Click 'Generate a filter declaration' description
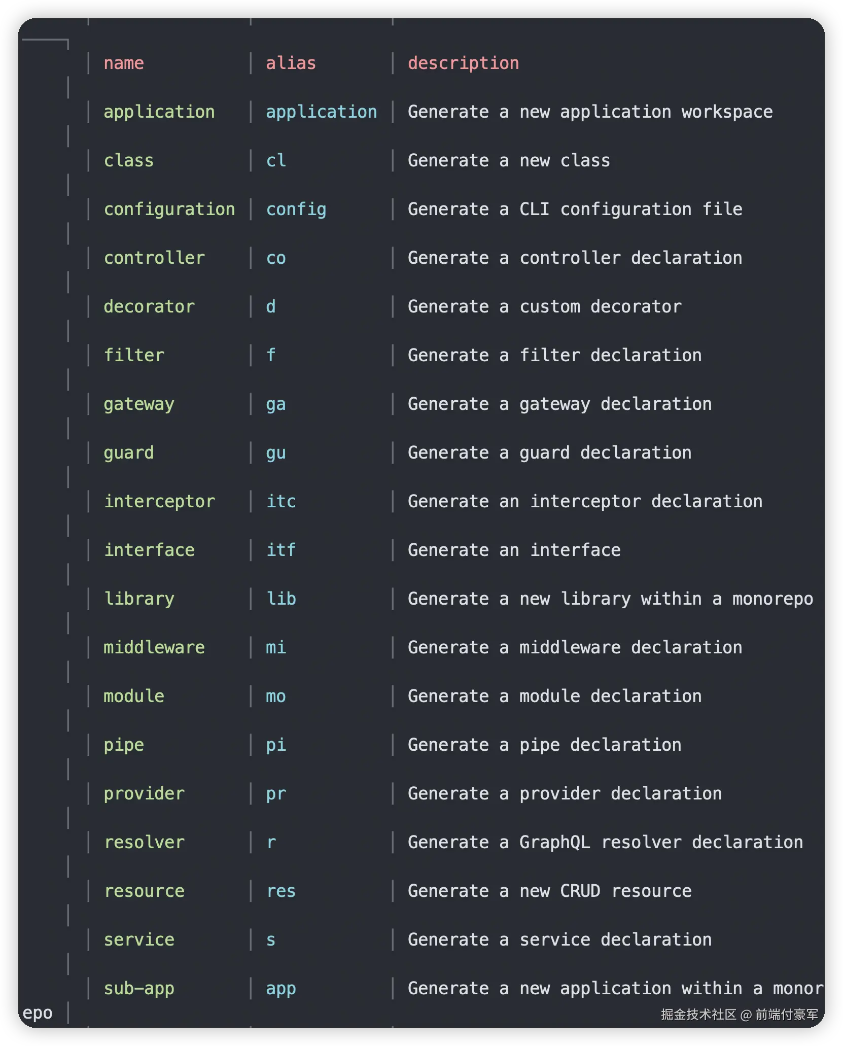The width and height of the screenshot is (843, 1046). click(x=554, y=355)
